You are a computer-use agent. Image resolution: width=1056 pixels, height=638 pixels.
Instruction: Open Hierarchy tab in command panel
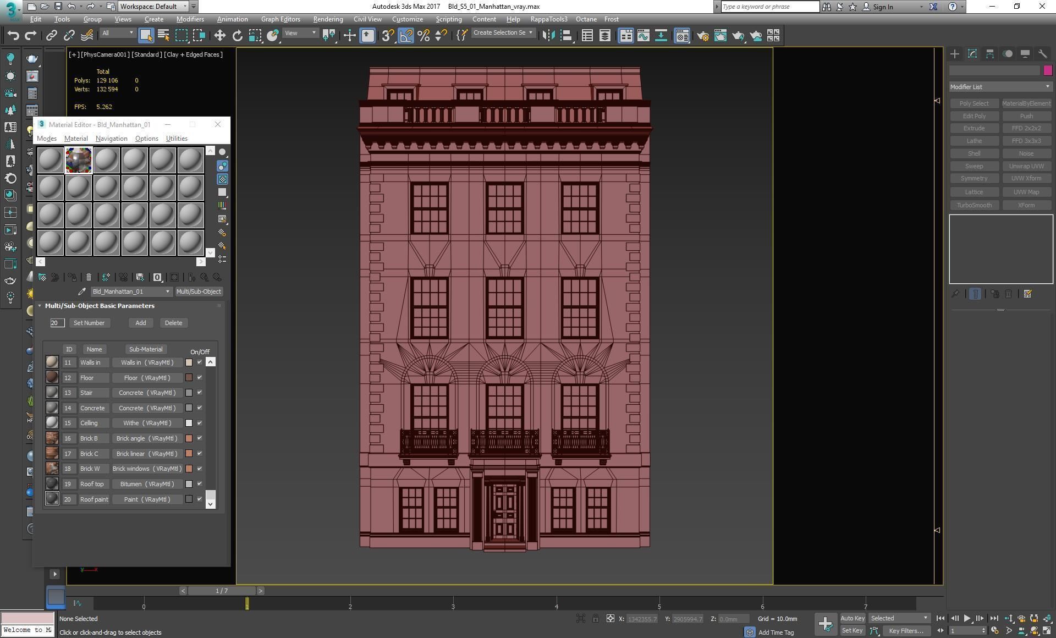[990, 54]
